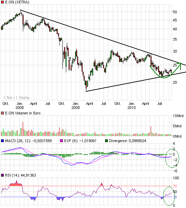Click the MACD axis value -6
The height and width of the screenshot is (208, 186).
175,171
